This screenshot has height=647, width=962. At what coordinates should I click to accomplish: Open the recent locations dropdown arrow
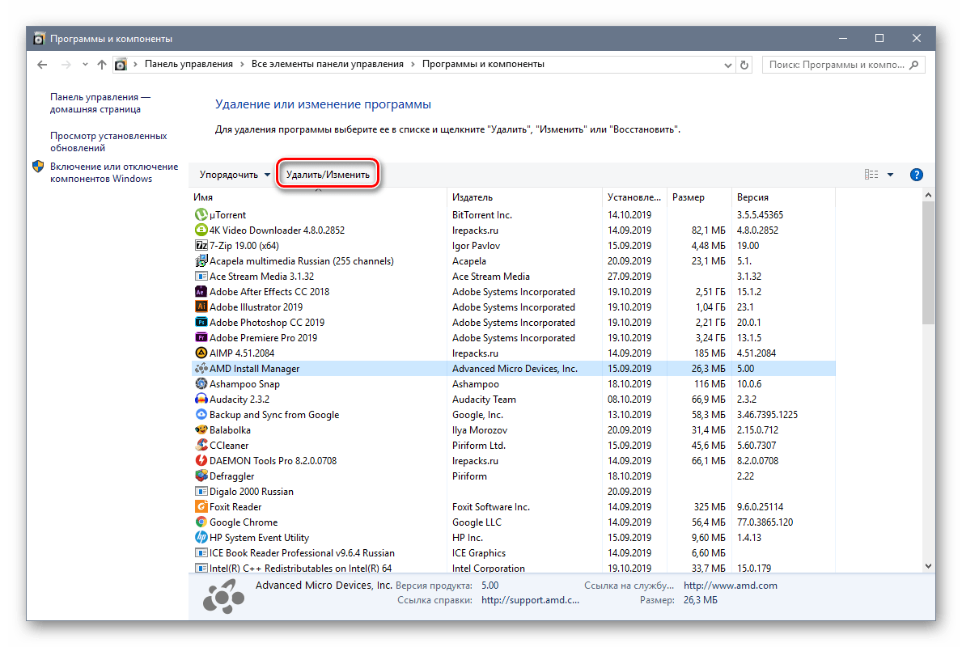[85, 65]
